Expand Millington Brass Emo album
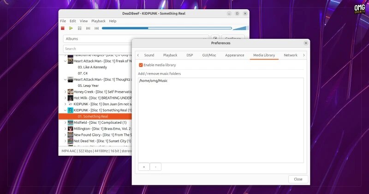This screenshot has width=369, height=194. point(65,129)
